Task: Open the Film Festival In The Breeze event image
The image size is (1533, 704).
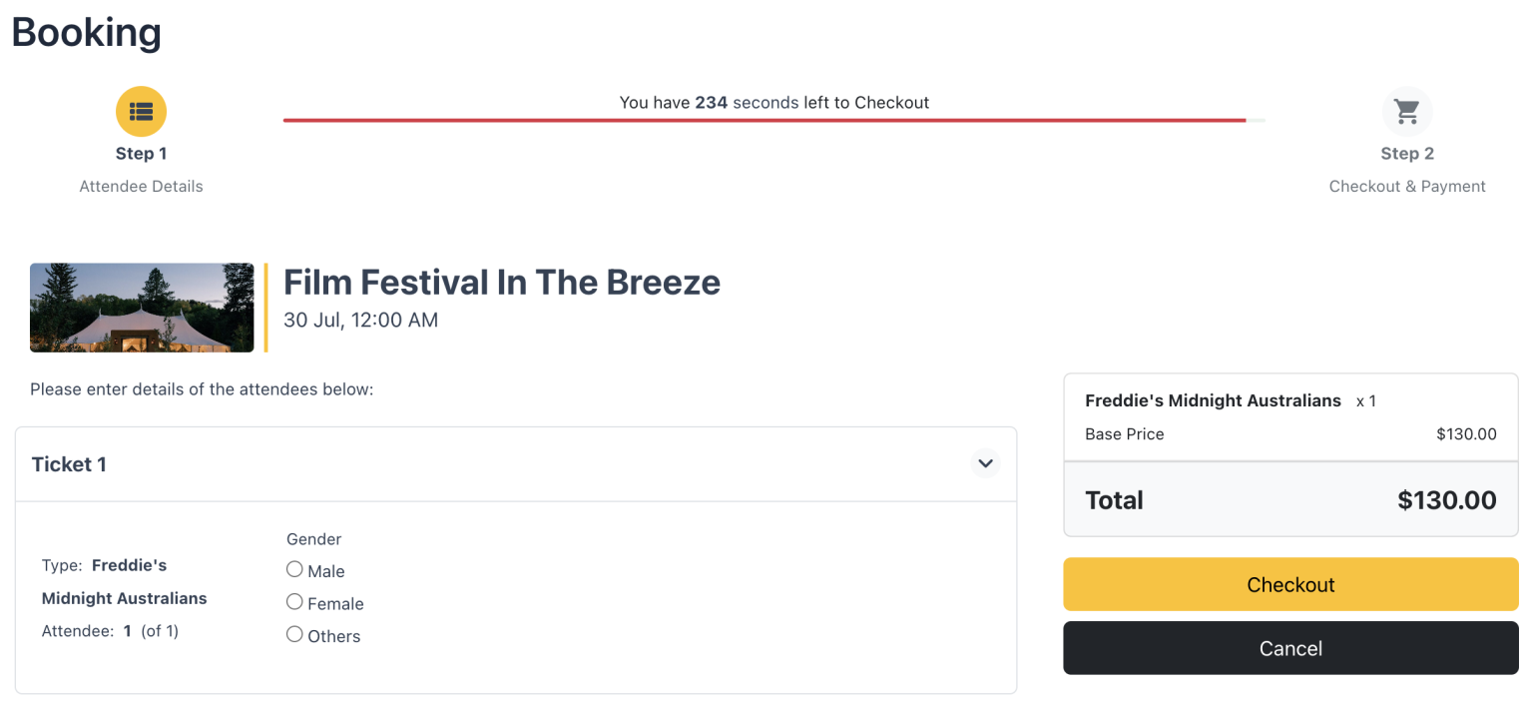Action: [x=141, y=308]
